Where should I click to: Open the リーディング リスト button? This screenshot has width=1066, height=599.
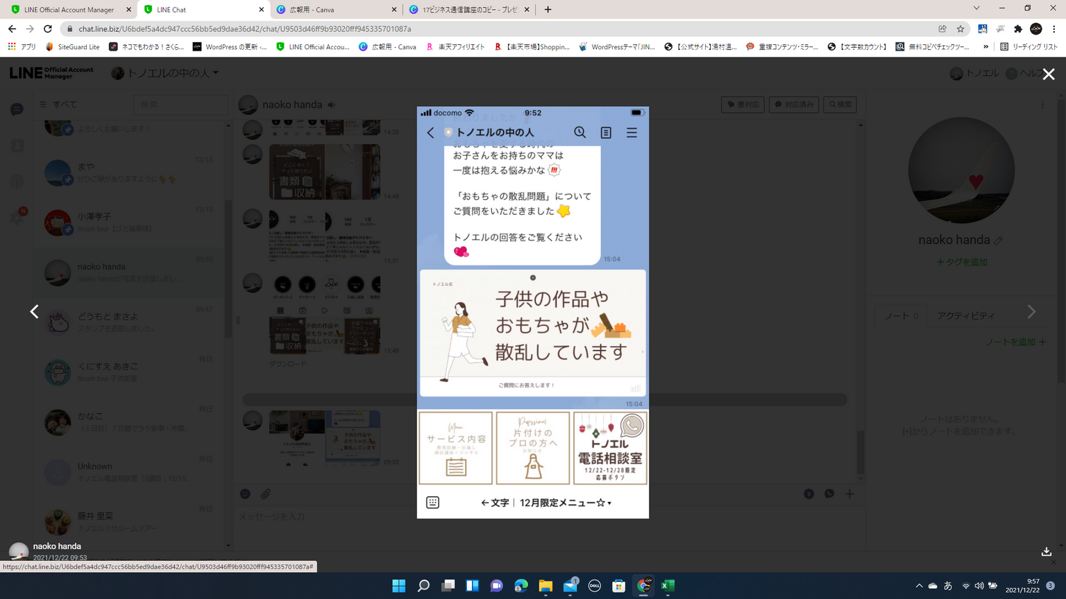[x=1029, y=47]
